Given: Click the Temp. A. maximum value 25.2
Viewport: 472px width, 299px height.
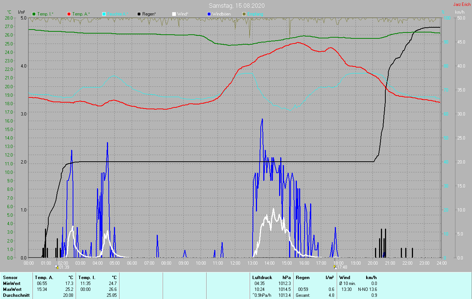Looking at the screenshot, I should coord(69,289).
